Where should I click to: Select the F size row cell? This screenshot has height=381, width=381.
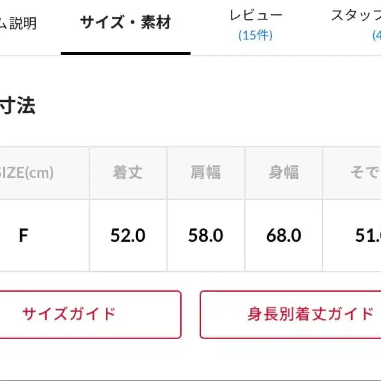(44, 236)
